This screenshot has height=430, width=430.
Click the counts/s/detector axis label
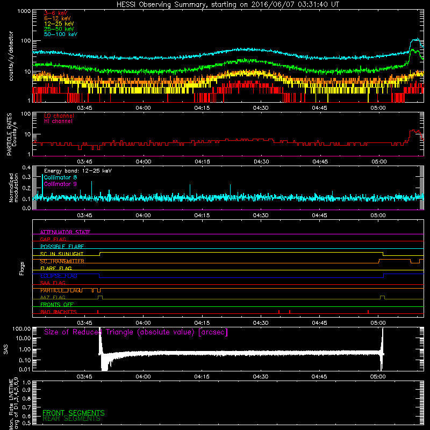pos(11,56)
